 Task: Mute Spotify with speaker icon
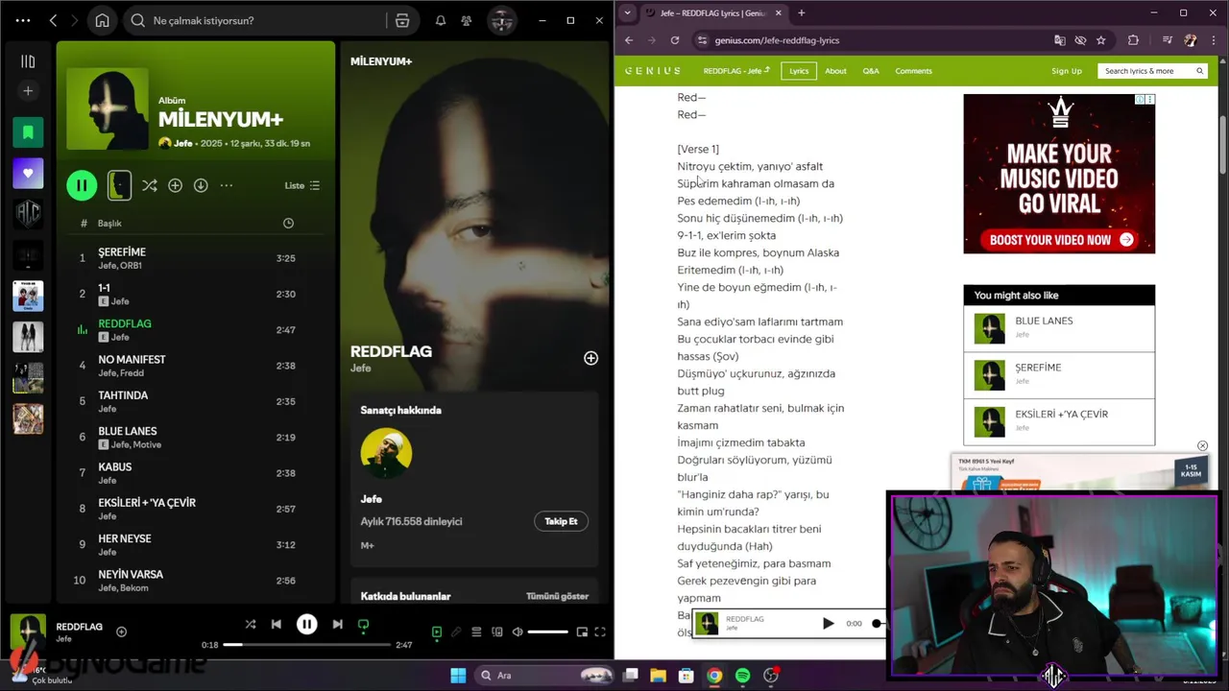[x=518, y=631]
